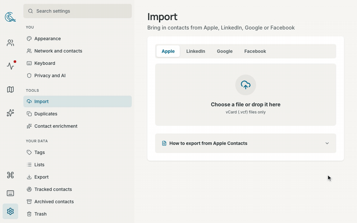Viewport: 357px width, 223px height.
Task: Click the Keyboard settings row icon
Action: click(x=29, y=63)
